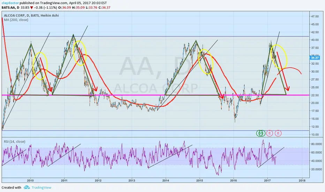Open the TradingView link beside the logo
Viewport: 325px width, 192px height.
[x=41, y=187]
